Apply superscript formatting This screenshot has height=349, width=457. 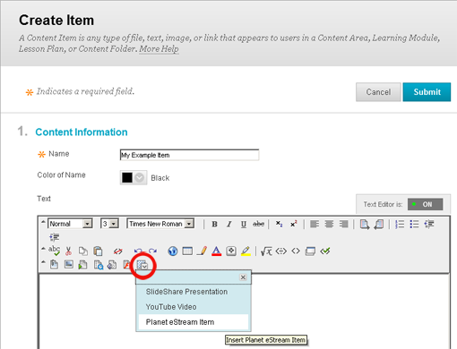(294, 224)
